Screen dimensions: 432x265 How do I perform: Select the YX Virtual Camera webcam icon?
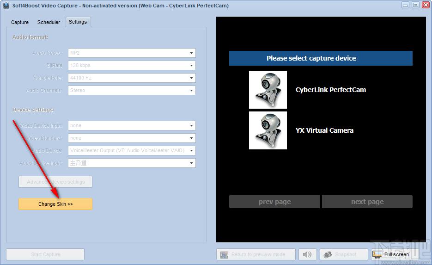tap(268, 130)
